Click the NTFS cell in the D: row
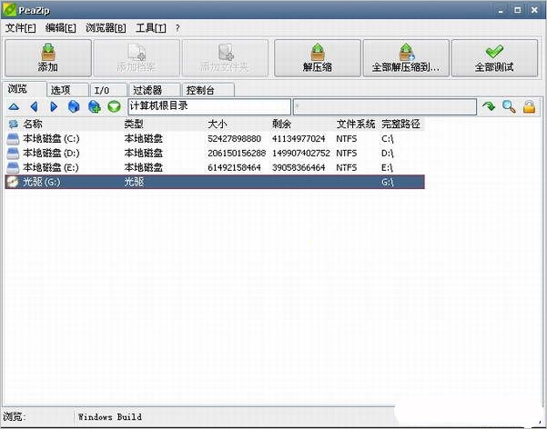This screenshot has width=547, height=429. click(347, 153)
